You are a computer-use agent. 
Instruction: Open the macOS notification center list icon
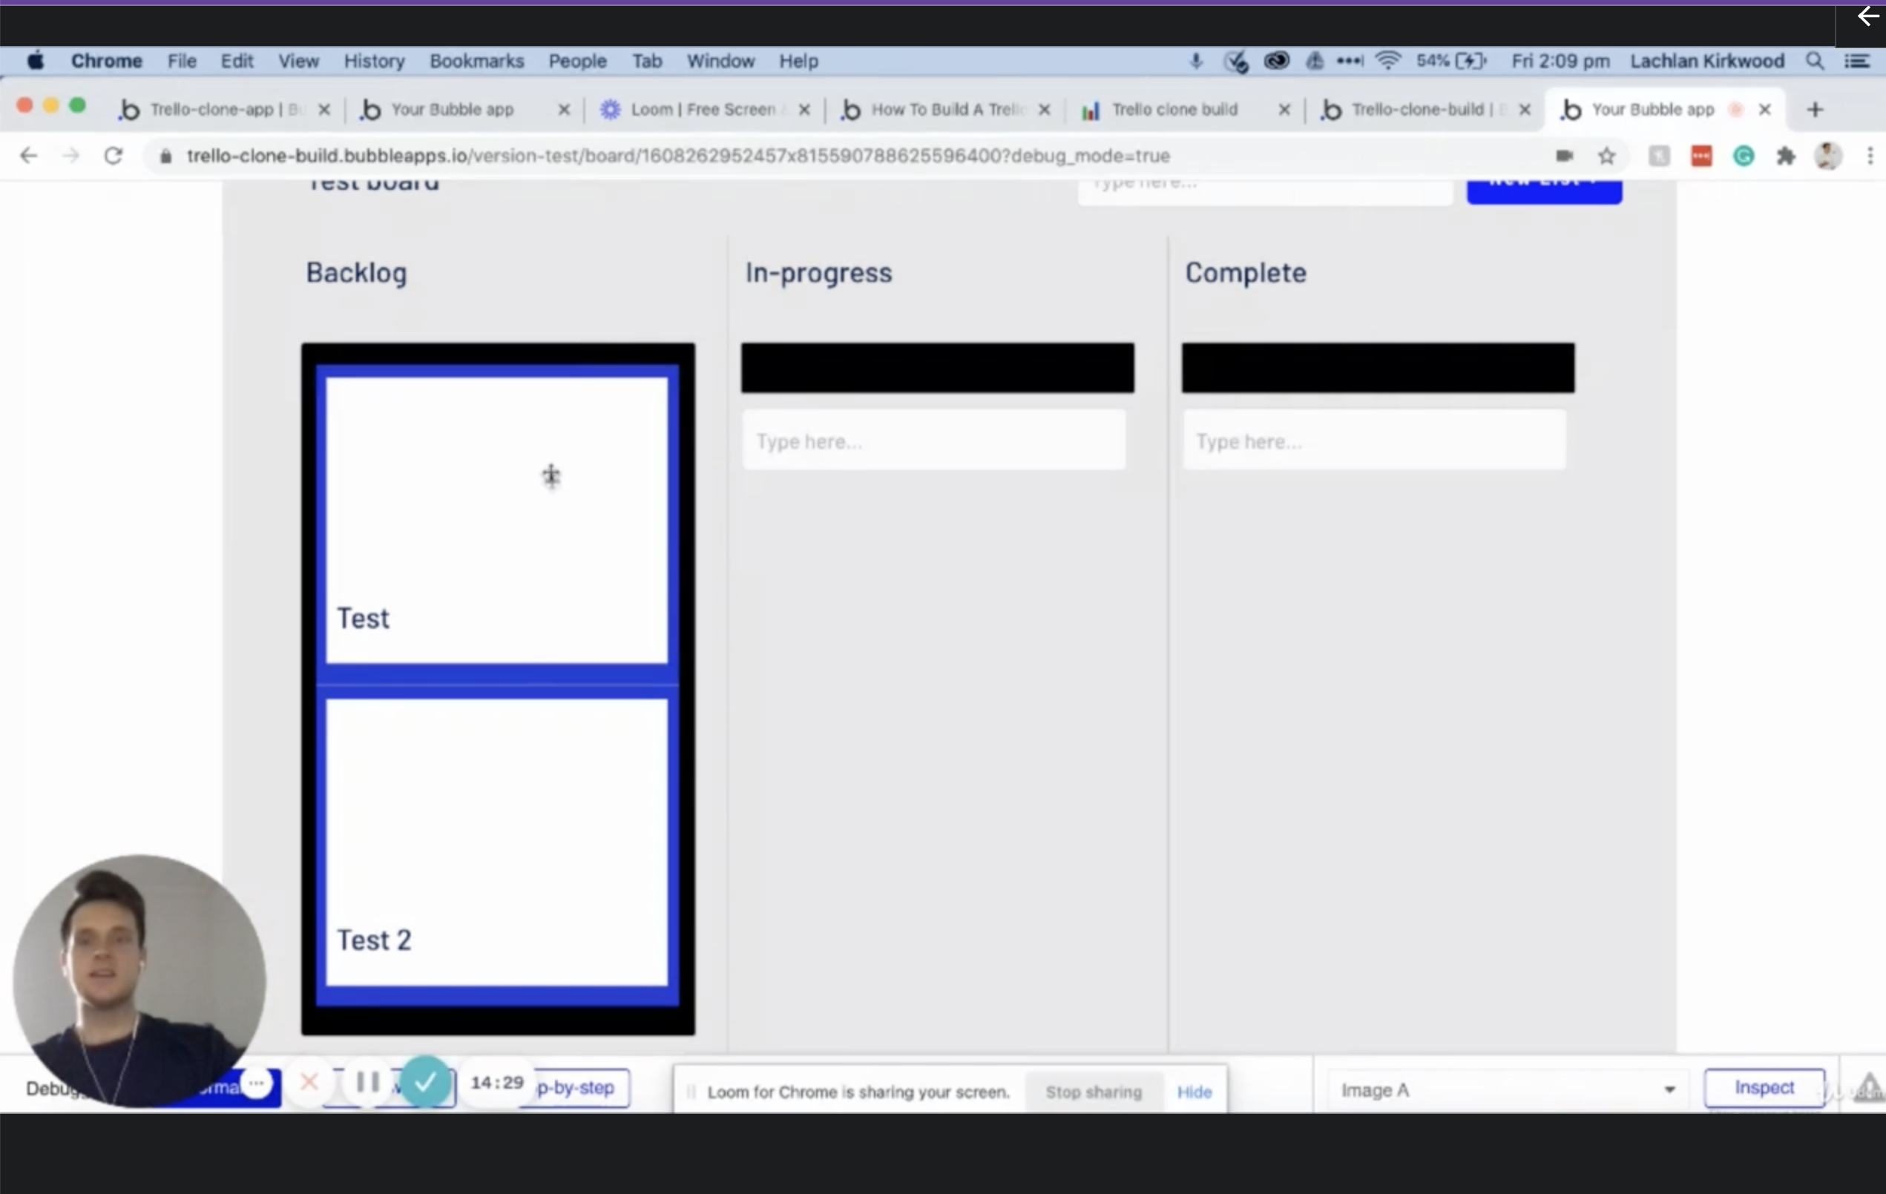point(1857,61)
